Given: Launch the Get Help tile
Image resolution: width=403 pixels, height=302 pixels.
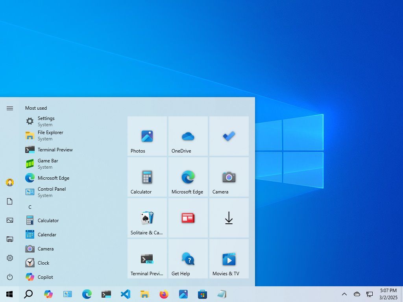Looking at the screenshot, I should tap(188, 259).
